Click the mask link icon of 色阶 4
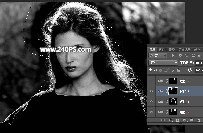203x133 pixels. (x=167, y=91)
